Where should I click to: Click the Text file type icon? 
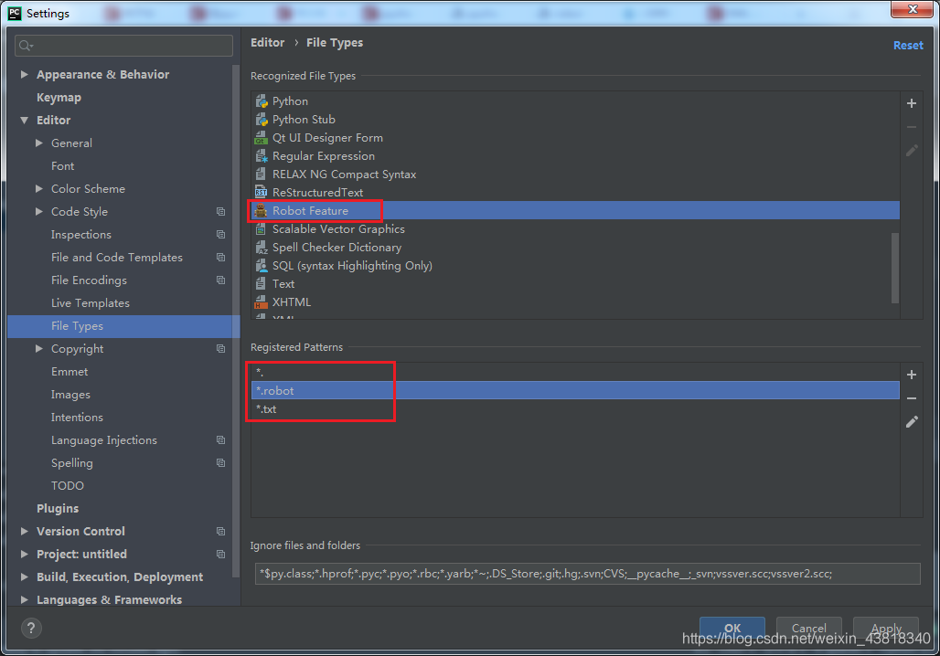tap(262, 284)
